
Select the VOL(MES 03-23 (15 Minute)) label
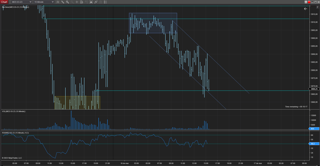point(14,111)
